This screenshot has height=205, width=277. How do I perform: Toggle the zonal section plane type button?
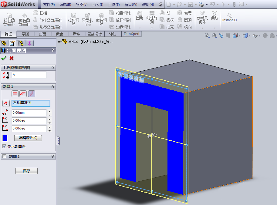coord(23,93)
